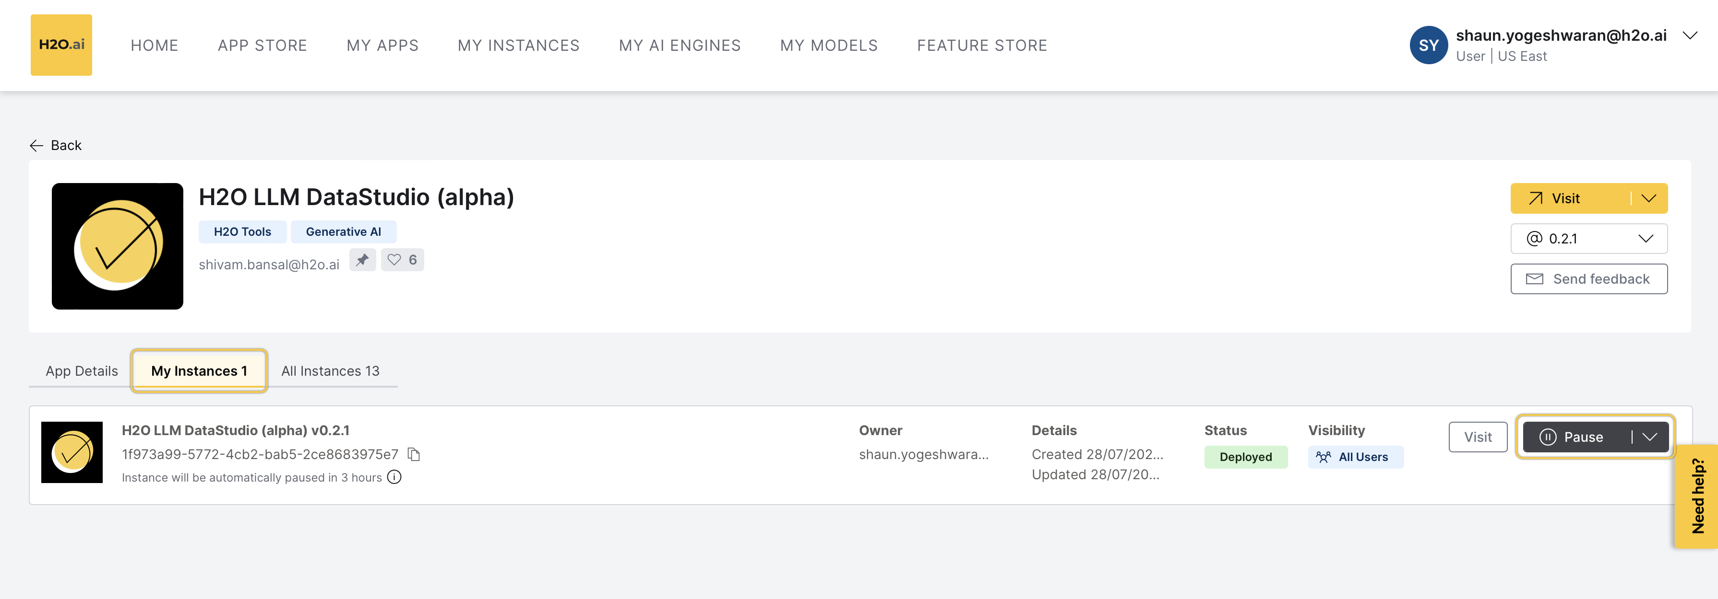
Task: Click instance ID 1f973a99-5772-4cb2-bab5-2ce8683975e7
Action: (260, 454)
